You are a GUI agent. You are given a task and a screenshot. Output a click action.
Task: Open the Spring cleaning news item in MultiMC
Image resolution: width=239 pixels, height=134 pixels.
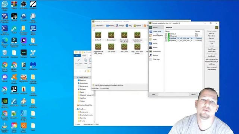coord(109,85)
